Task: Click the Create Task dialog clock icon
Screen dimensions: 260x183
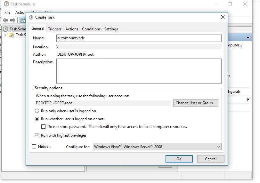Action: click(x=31, y=17)
